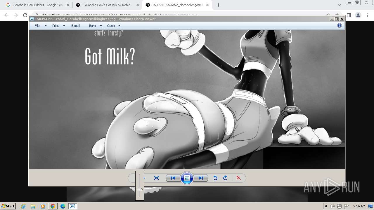Open the Burn menu in Photo Viewer
Image resolution: width=374 pixels, height=210 pixels.
92,26
